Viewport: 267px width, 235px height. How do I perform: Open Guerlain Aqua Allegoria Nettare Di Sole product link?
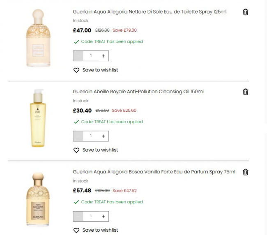pos(150,12)
